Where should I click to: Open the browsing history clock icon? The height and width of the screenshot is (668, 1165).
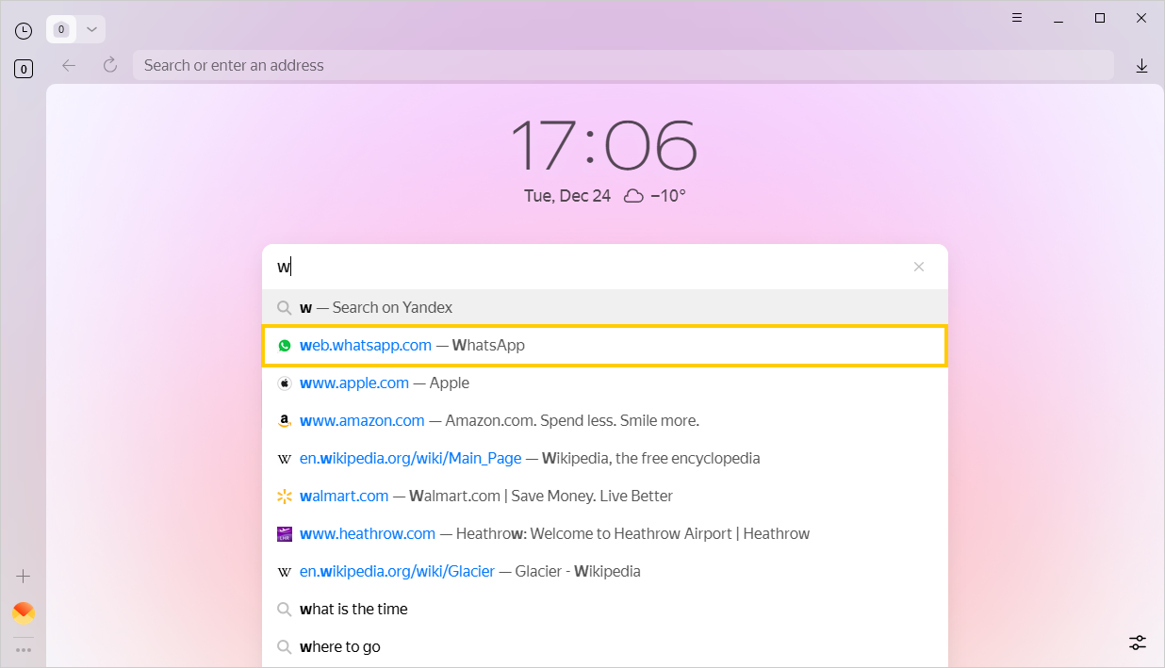tap(24, 31)
